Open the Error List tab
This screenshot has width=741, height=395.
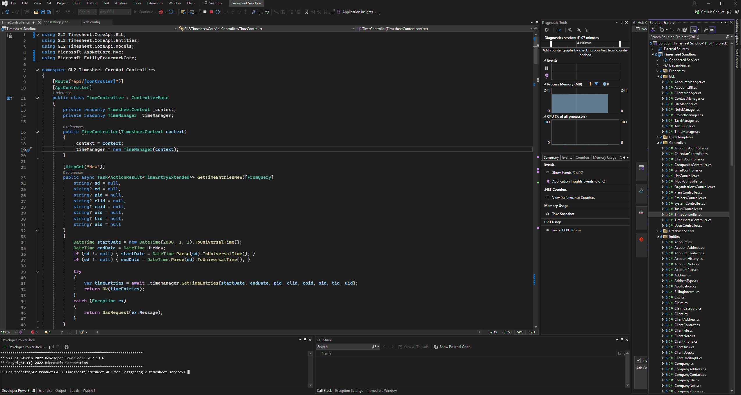(45, 391)
